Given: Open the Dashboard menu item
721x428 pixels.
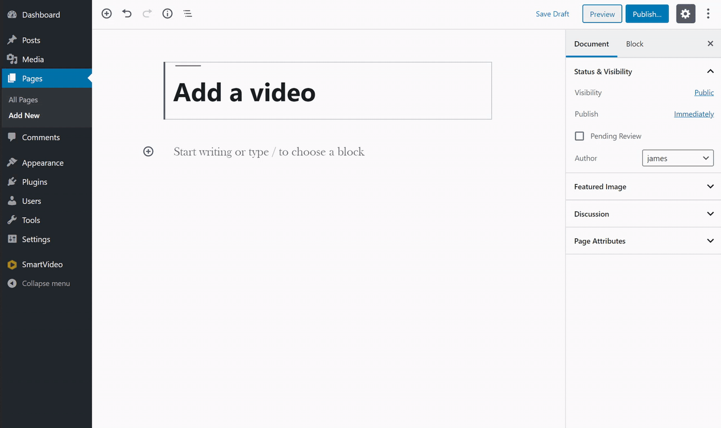Looking at the screenshot, I should click(x=41, y=15).
